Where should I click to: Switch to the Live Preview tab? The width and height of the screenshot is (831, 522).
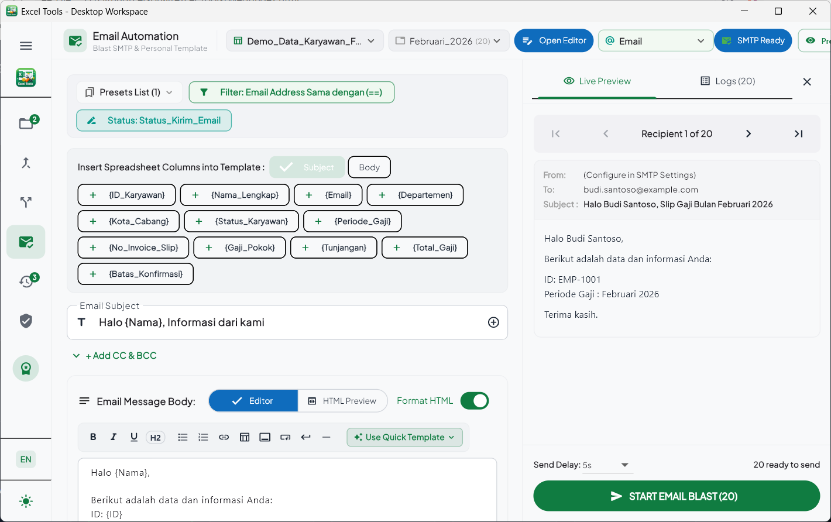click(x=597, y=81)
